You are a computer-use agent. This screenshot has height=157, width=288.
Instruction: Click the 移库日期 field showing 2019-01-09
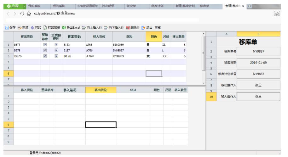click(x=258, y=63)
